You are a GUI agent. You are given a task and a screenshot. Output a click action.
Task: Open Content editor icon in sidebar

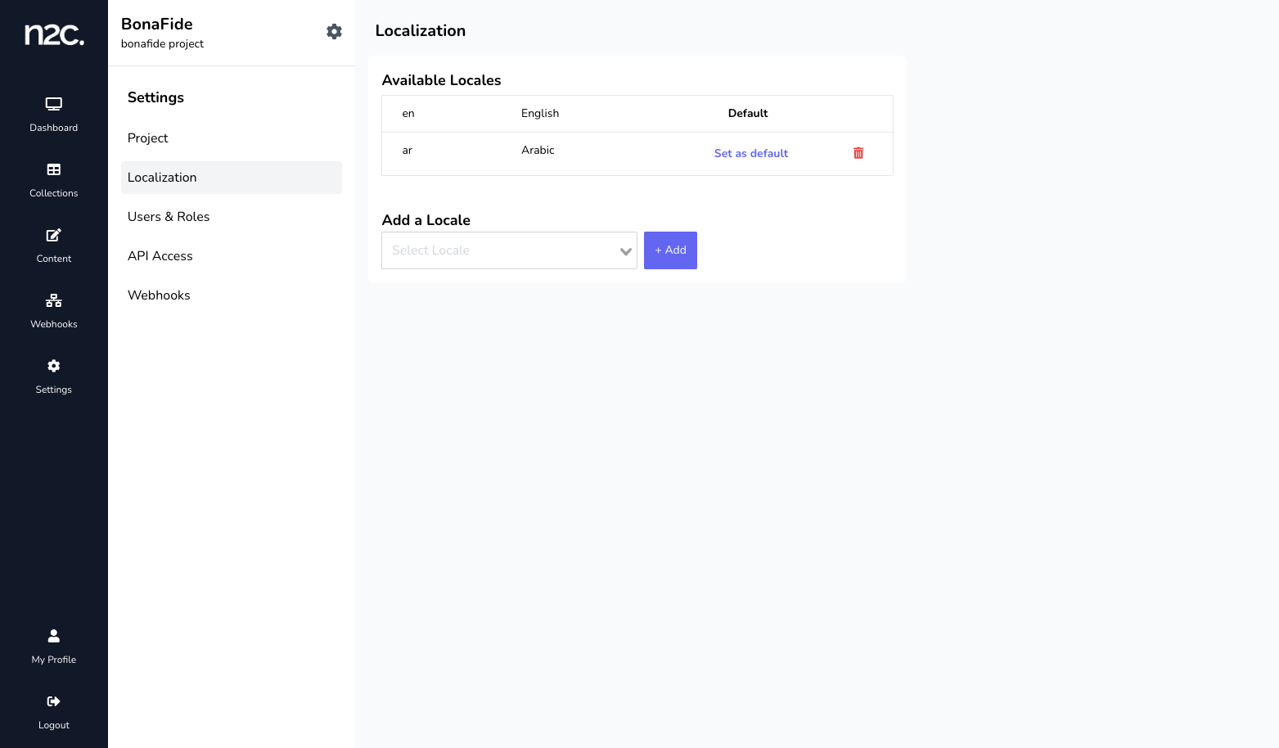click(54, 235)
